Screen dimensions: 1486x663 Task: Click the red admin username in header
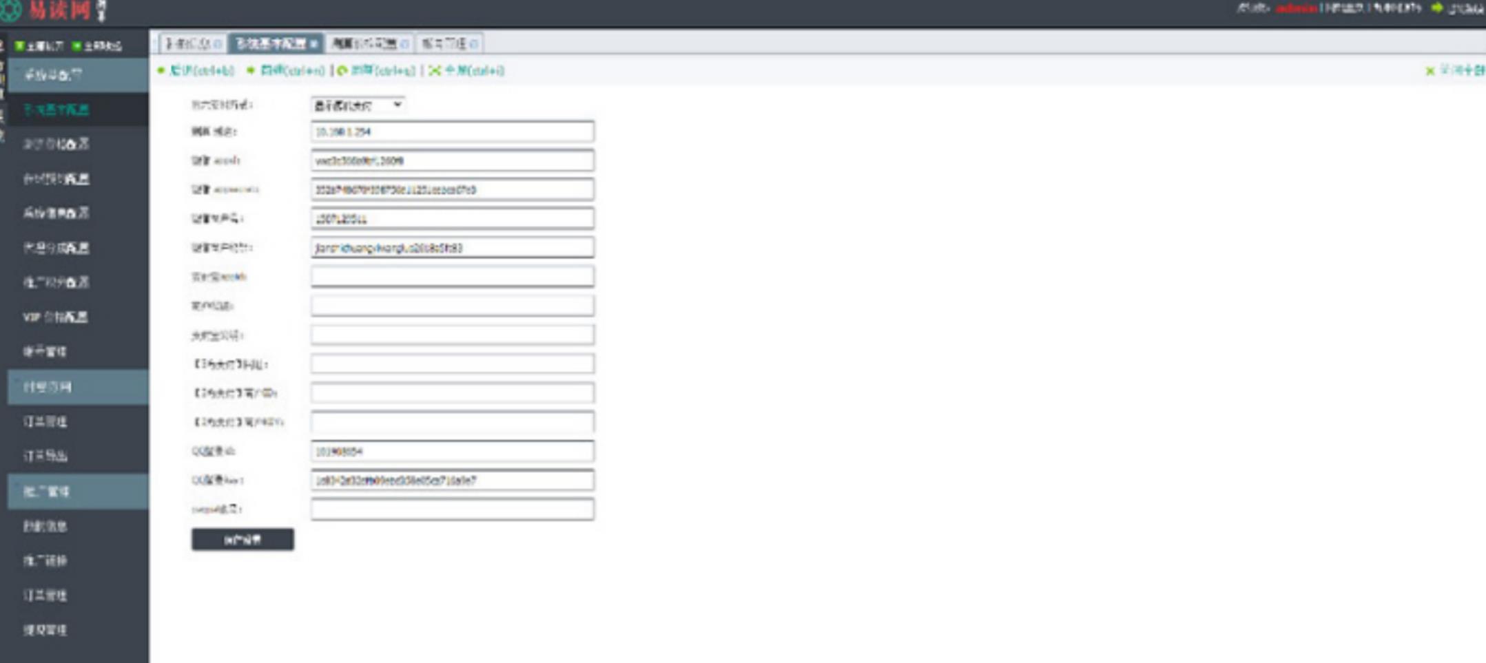1296,8
